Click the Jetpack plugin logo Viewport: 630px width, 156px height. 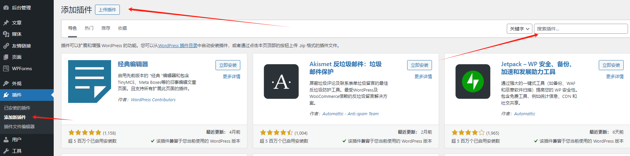point(473,82)
